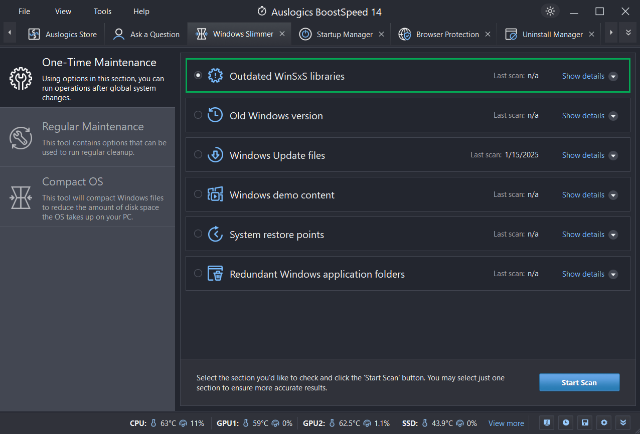Show details for Outdated WinSxS libraries
The height and width of the screenshot is (434, 640).
(x=583, y=76)
